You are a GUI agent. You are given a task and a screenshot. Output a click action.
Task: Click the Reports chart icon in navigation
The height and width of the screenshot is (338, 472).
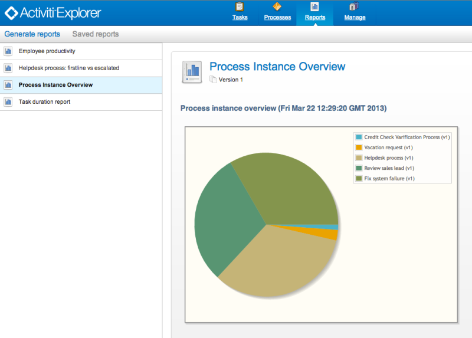pyautogui.click(x=314, y=7)
